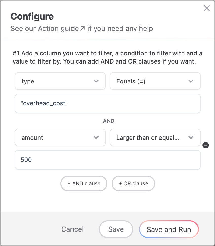Open the Larger than or equal condition dropdown

tap(155, 137)
